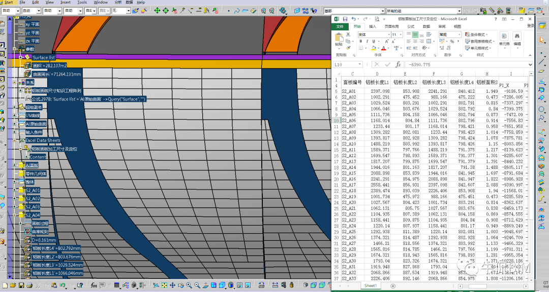Open the CATIA Start menu

pyautogui.click(x=9, y=3)
